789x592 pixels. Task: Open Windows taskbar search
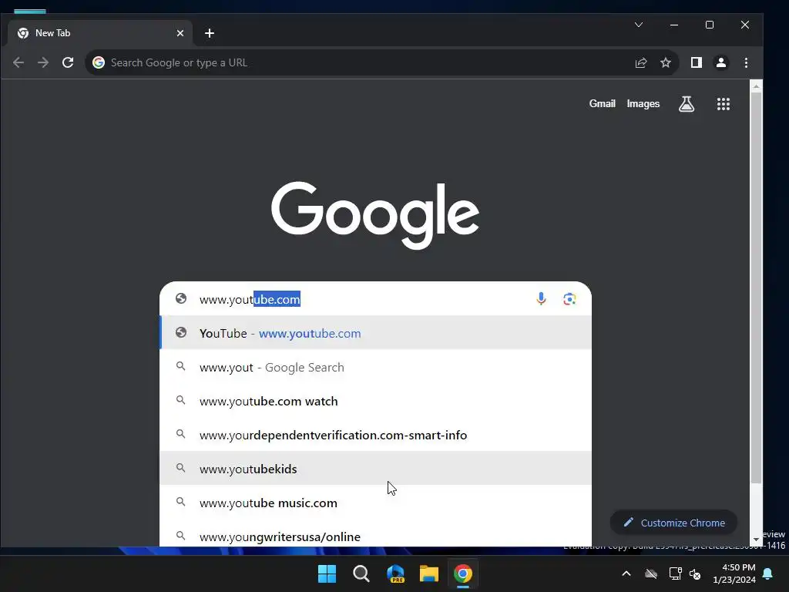click(361, 573)
